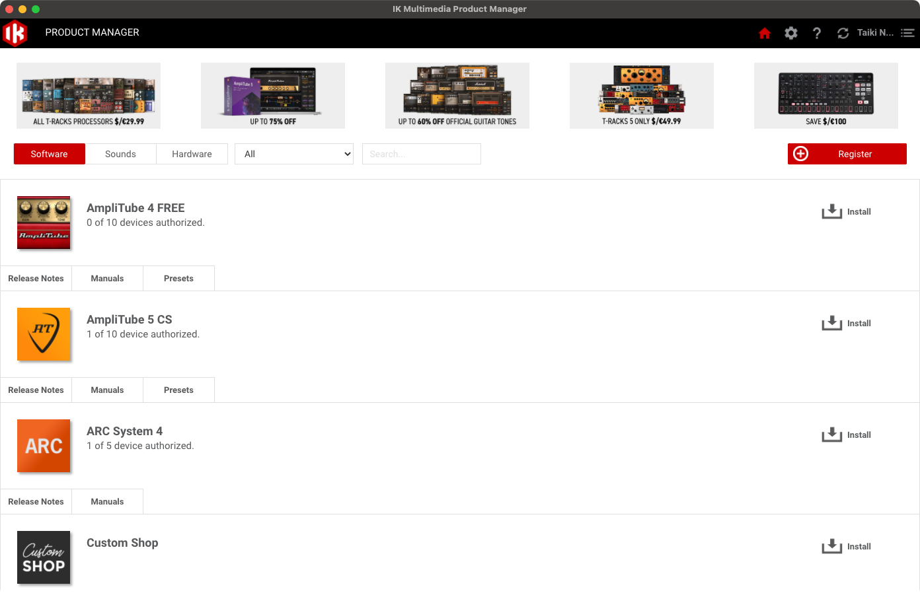
Task: Click the AmpliTube 4 FREE install download icon
Action: click(x=832, y=211)
